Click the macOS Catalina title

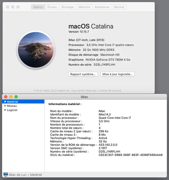[x=91, y=26]
